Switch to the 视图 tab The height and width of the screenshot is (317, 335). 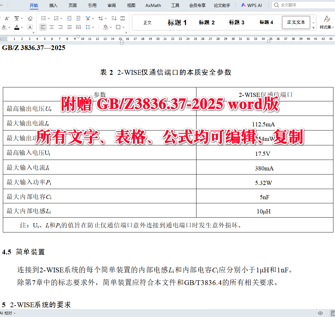click(131, 5)
